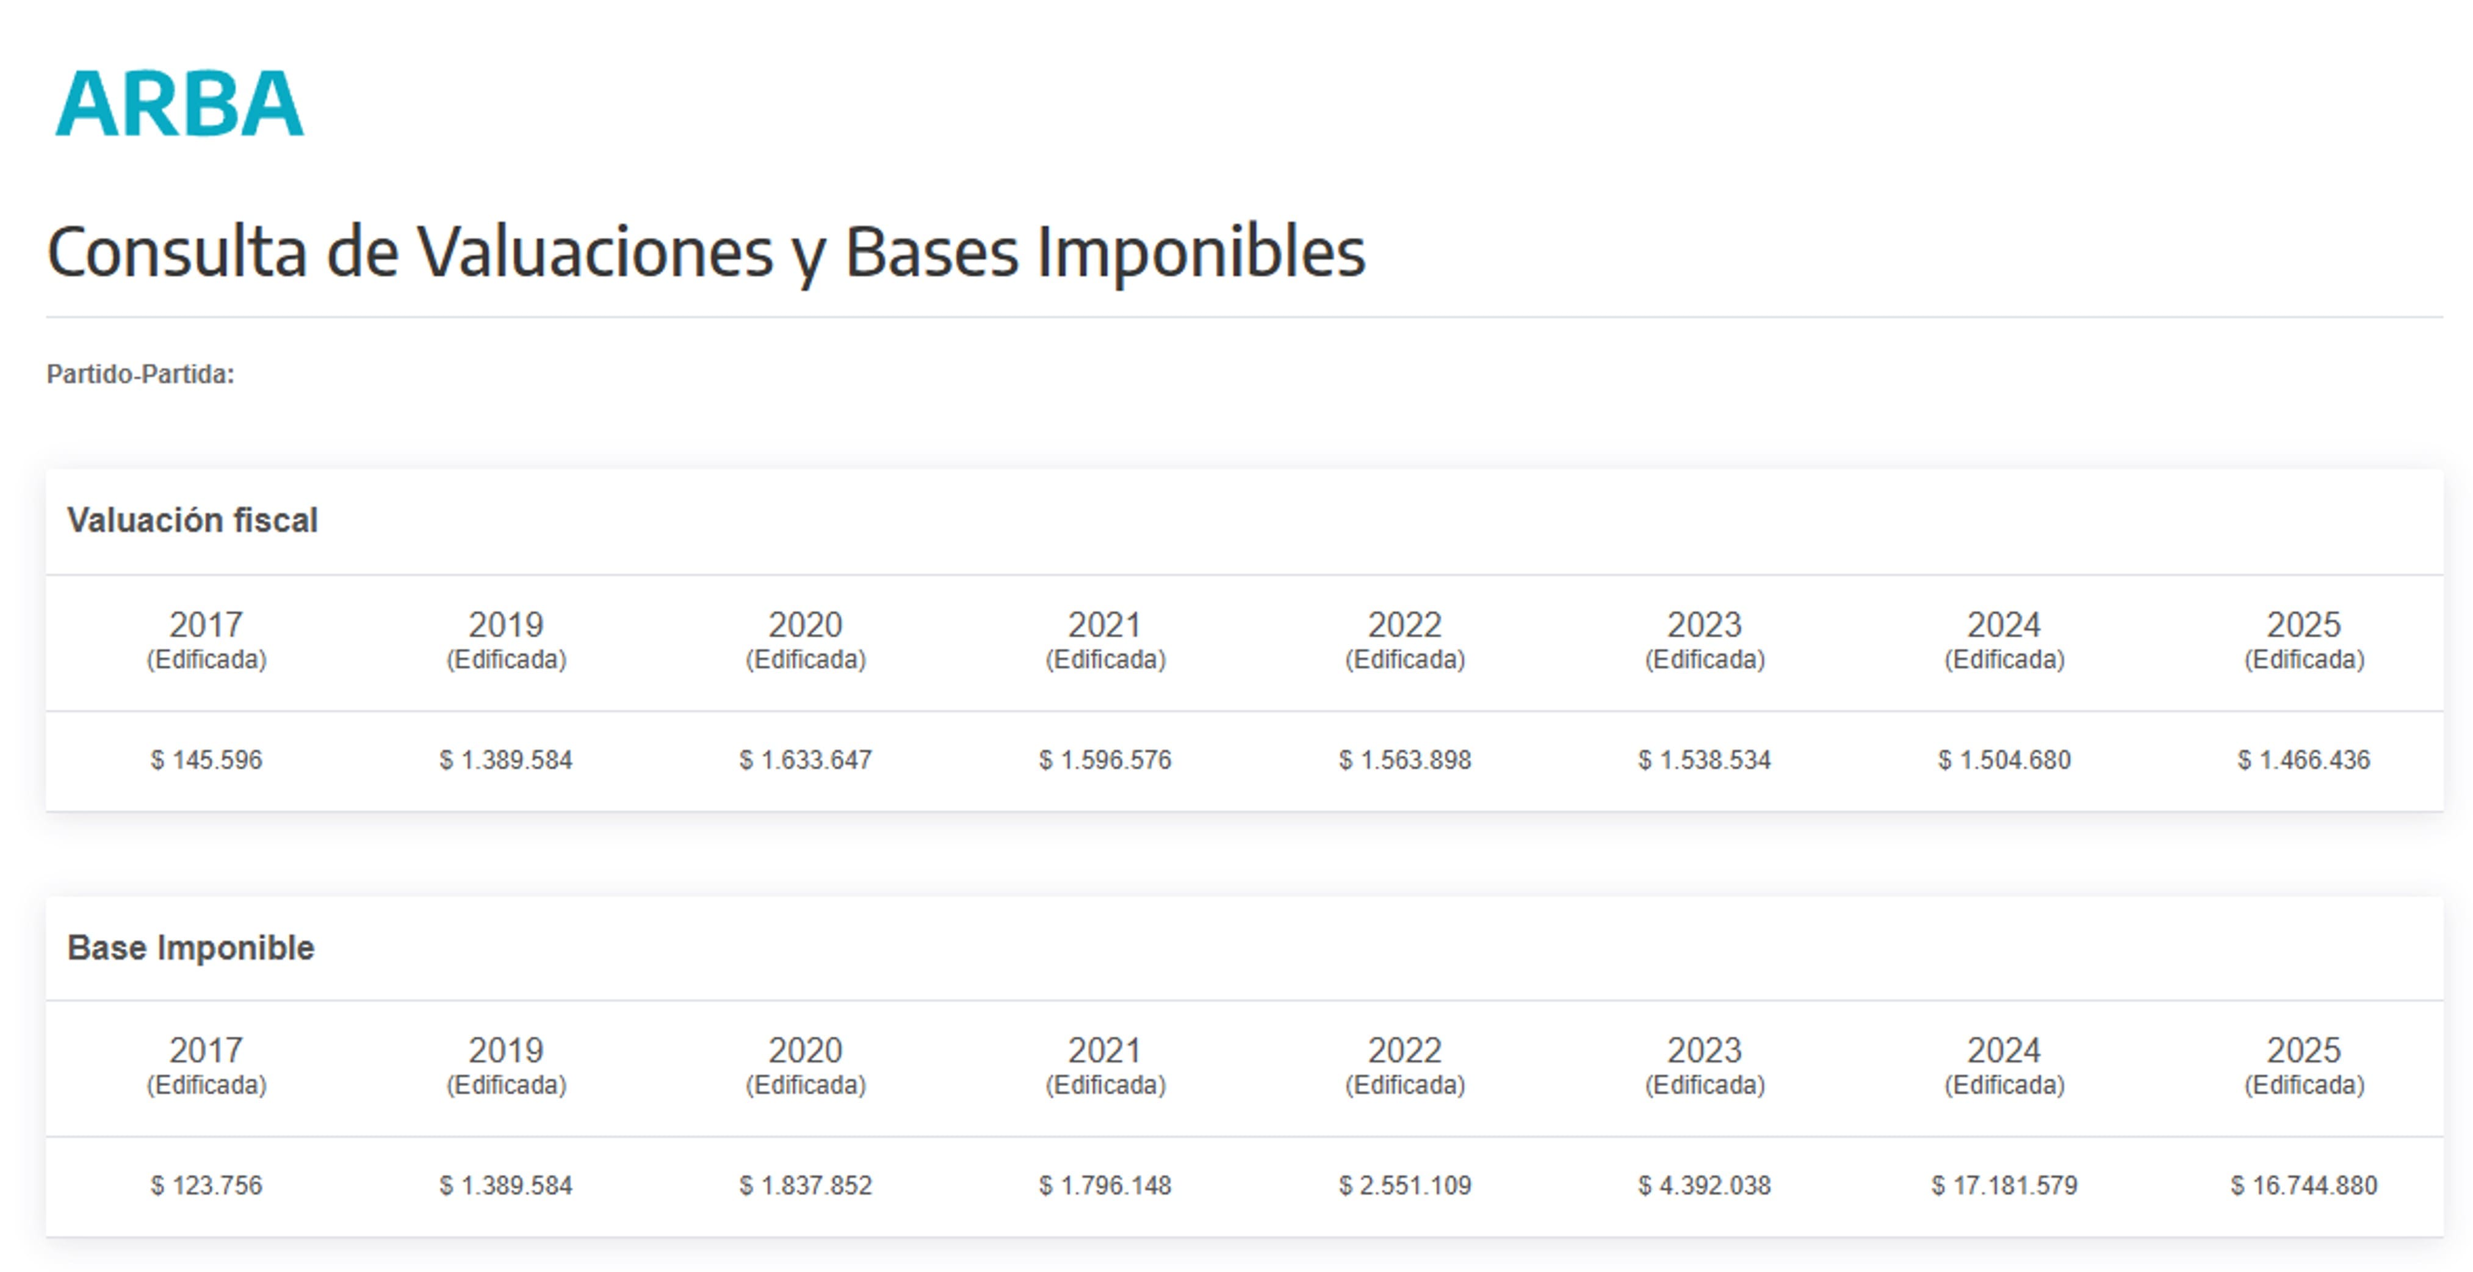Select the $ 4.392.038 amount for 2023
Viewport: 2473px width, 1272px height.
coord(1704,1185)
